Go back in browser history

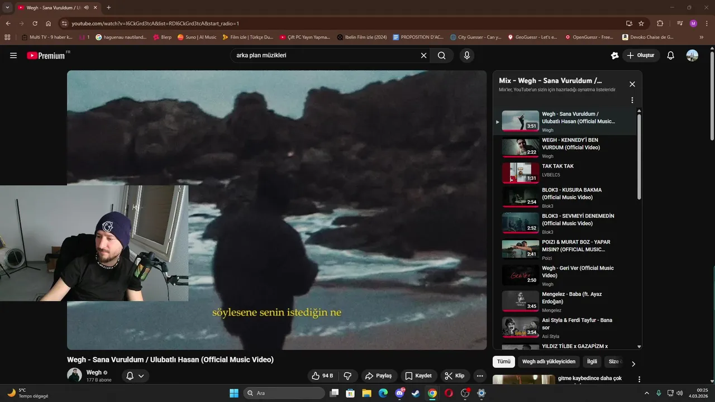[x=8, y=23]
